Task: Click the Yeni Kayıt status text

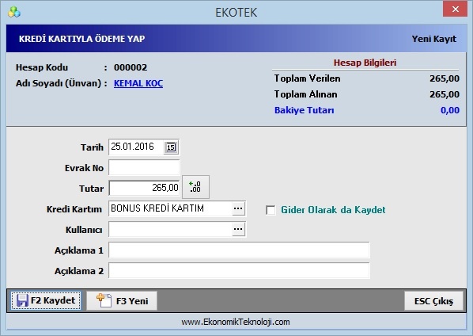Action: (x=434, y=39)
